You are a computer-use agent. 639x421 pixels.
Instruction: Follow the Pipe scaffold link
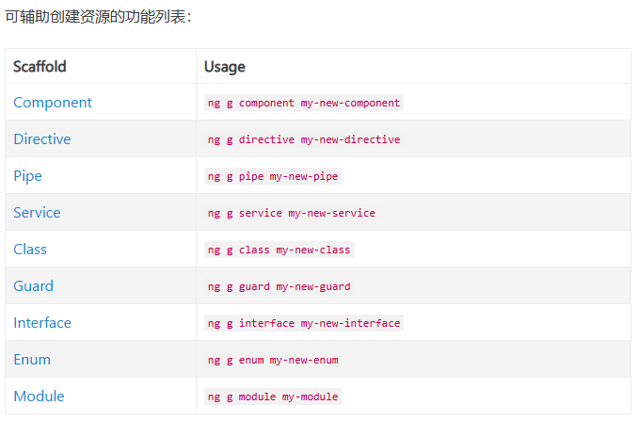[27, 176]
